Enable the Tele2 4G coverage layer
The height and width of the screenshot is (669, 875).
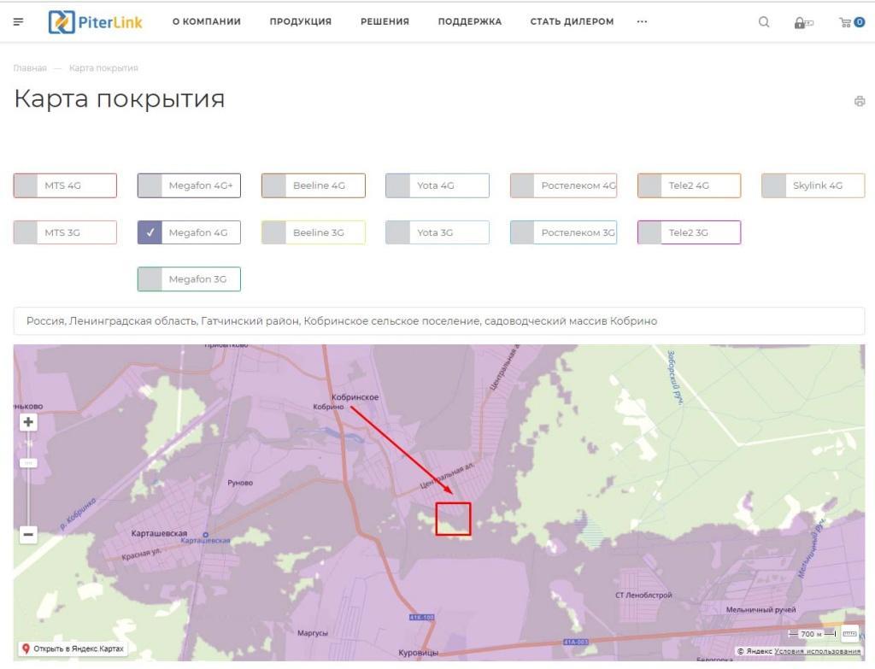click(690, 185)
